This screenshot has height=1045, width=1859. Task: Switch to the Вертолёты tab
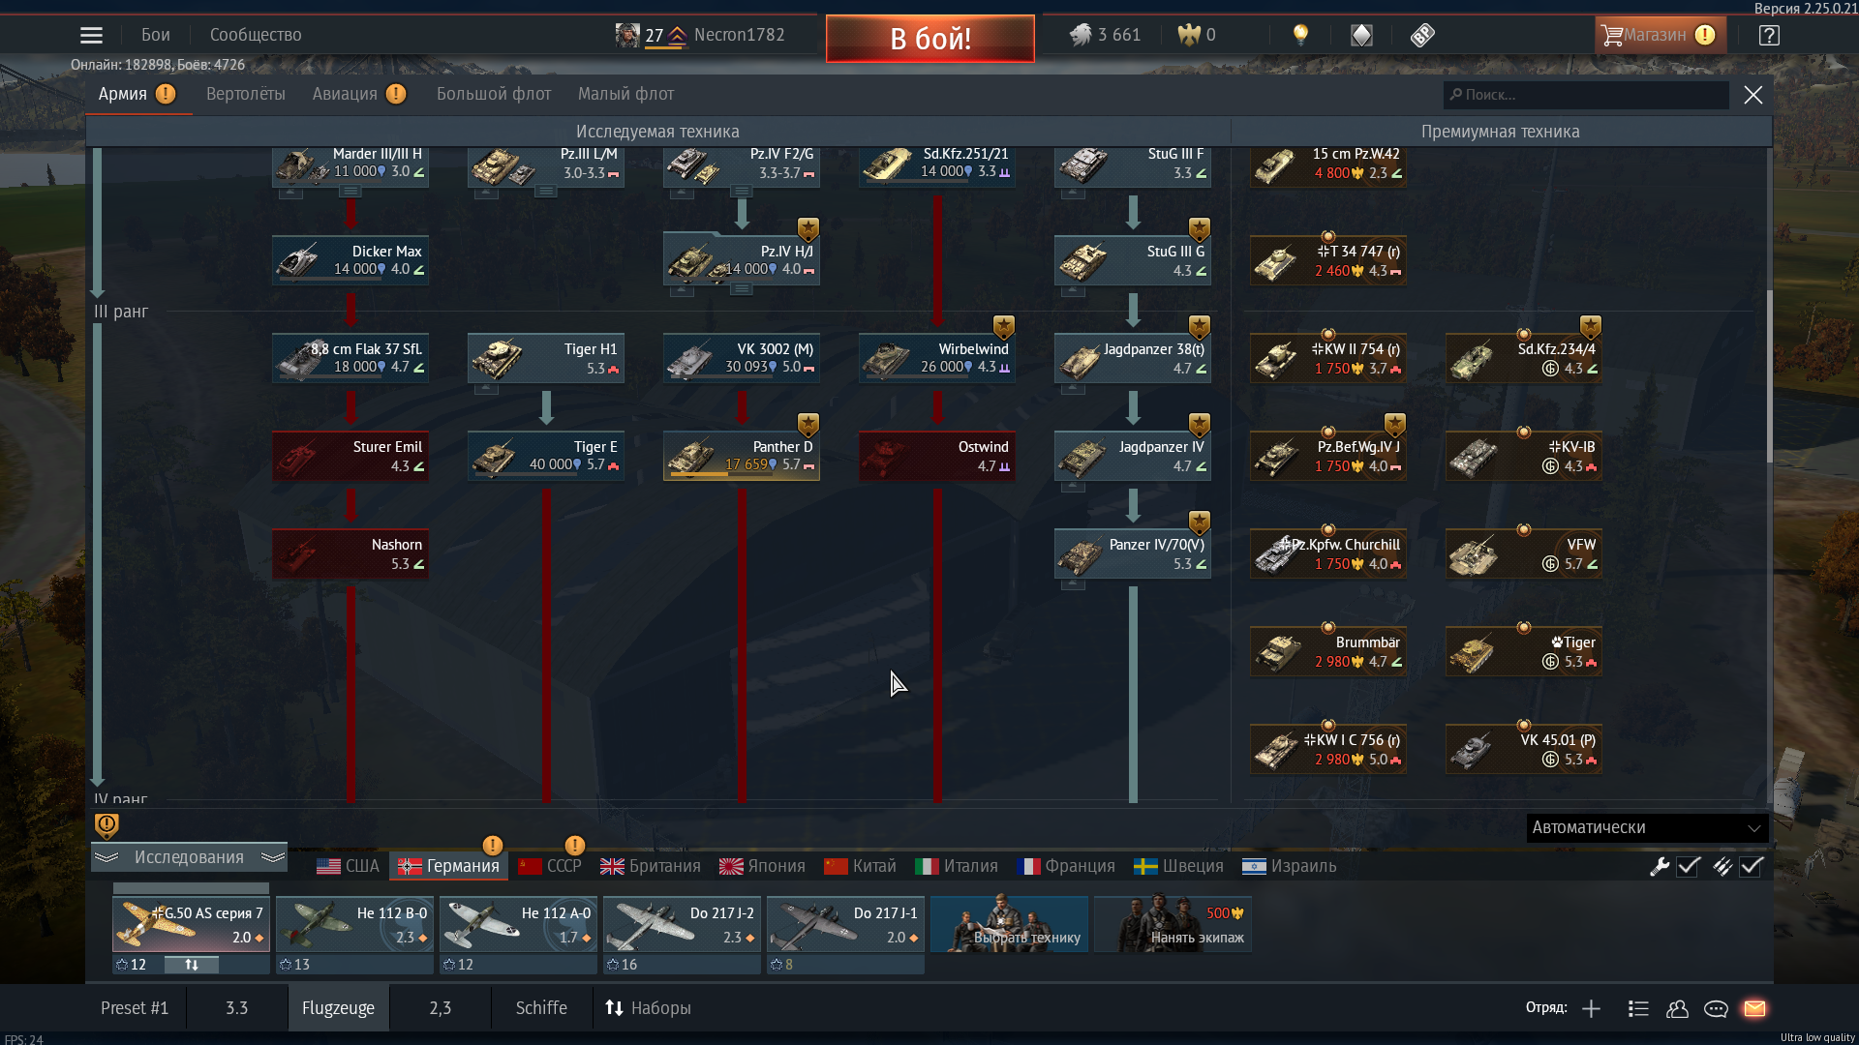point(245,94)
